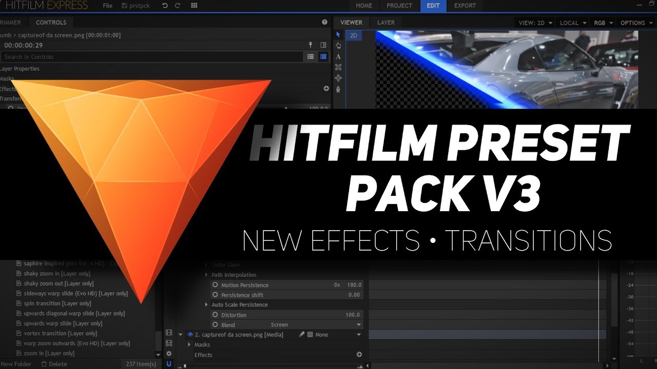Click the checkerboard icon beside None
The width and height of the screenshot is (657, 369).
pos(310,335)
